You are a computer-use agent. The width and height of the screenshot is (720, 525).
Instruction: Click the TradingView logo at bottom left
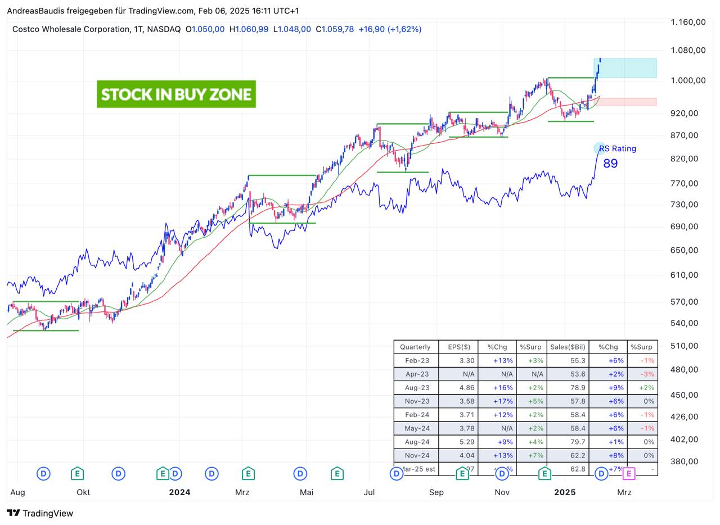click(x=40, y=513)
